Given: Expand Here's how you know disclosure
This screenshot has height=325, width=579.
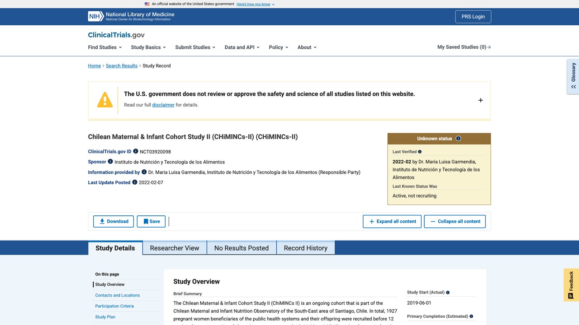Looking at the screenshot, I should 256,4.
